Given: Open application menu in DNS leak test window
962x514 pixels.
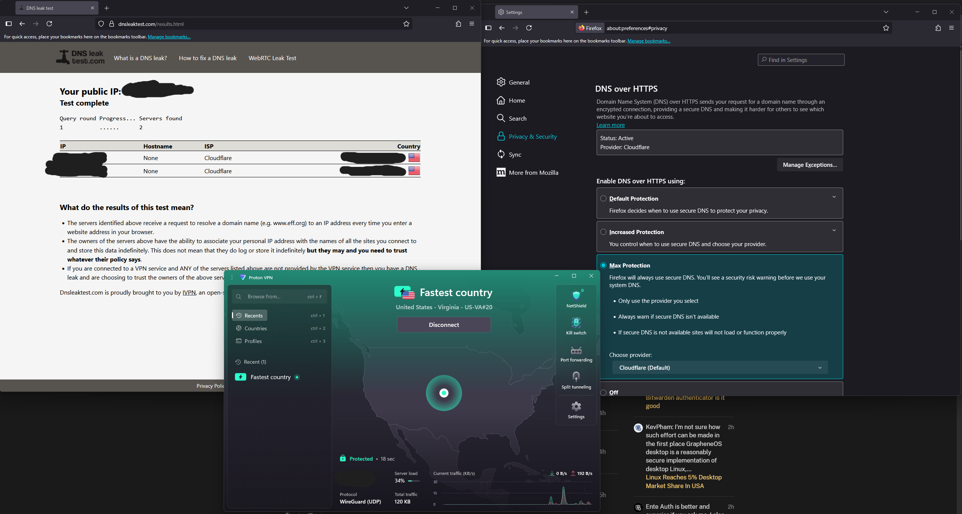Looking at the screenshot, I should click(x=472, y=24).
